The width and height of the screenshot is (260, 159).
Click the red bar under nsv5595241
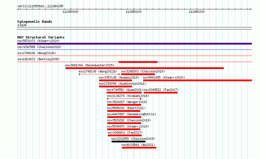coord(124,111)
